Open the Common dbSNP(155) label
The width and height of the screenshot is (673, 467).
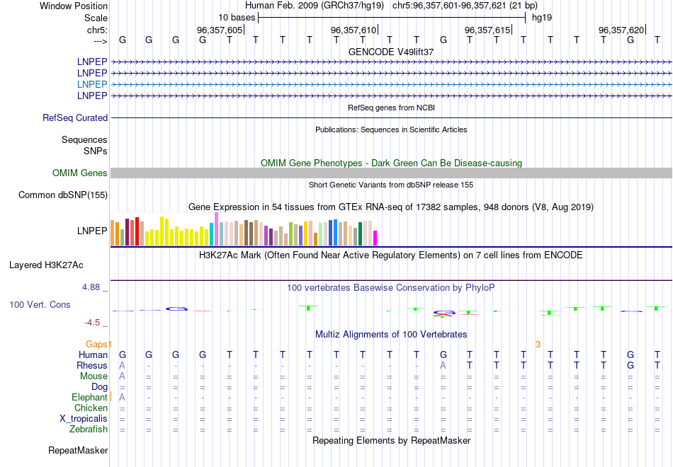pos(62,195)
